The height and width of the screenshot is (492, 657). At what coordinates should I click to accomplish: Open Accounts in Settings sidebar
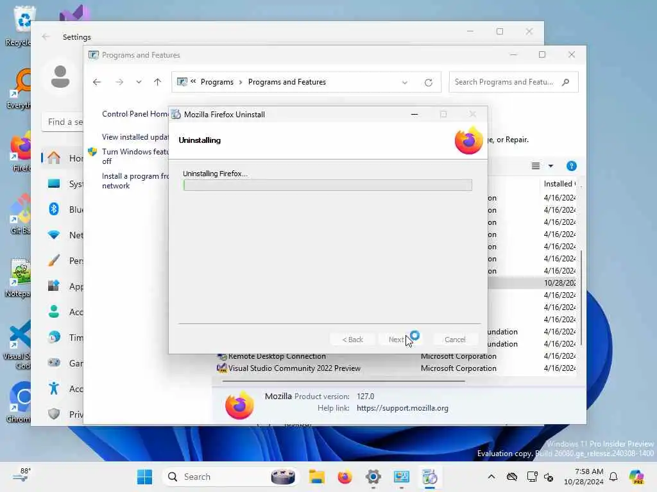tap(63, 312)
